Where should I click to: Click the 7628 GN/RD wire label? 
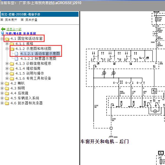(122, 93)
